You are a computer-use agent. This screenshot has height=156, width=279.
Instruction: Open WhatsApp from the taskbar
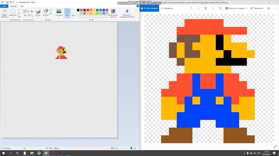[x=39, y=153]
